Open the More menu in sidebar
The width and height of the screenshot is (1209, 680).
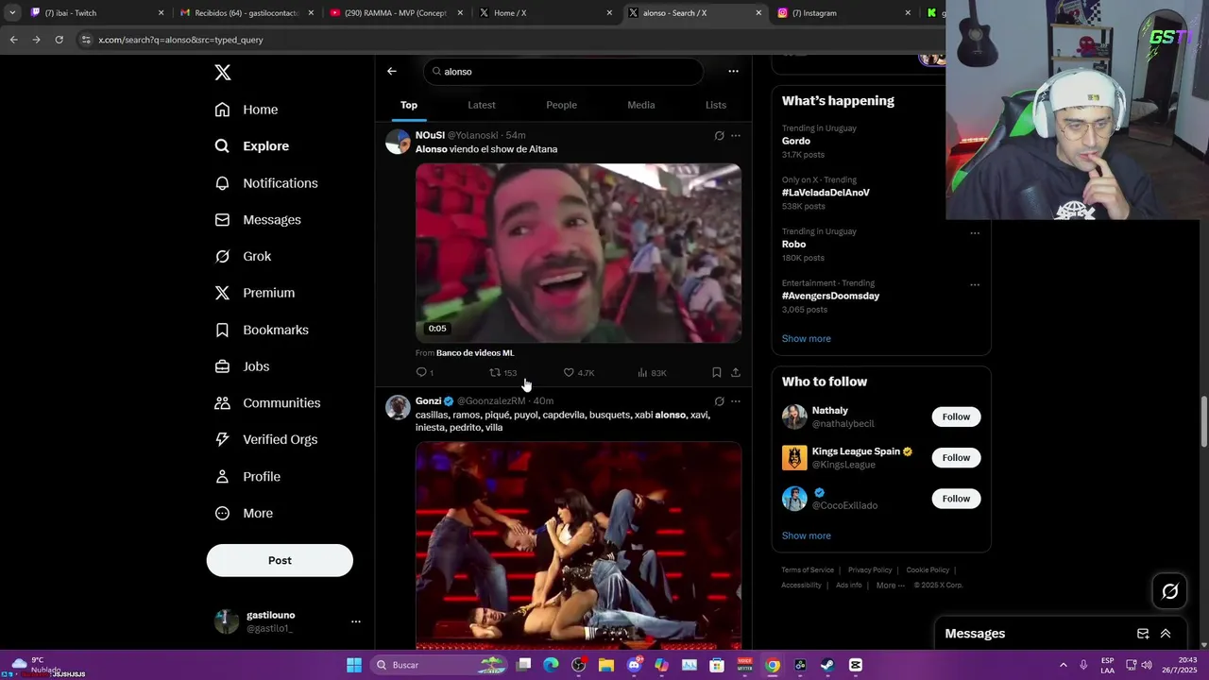coord(244,514)
